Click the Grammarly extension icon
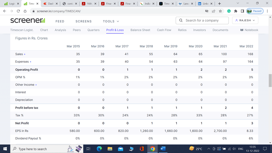 click(x=229, y=11)
